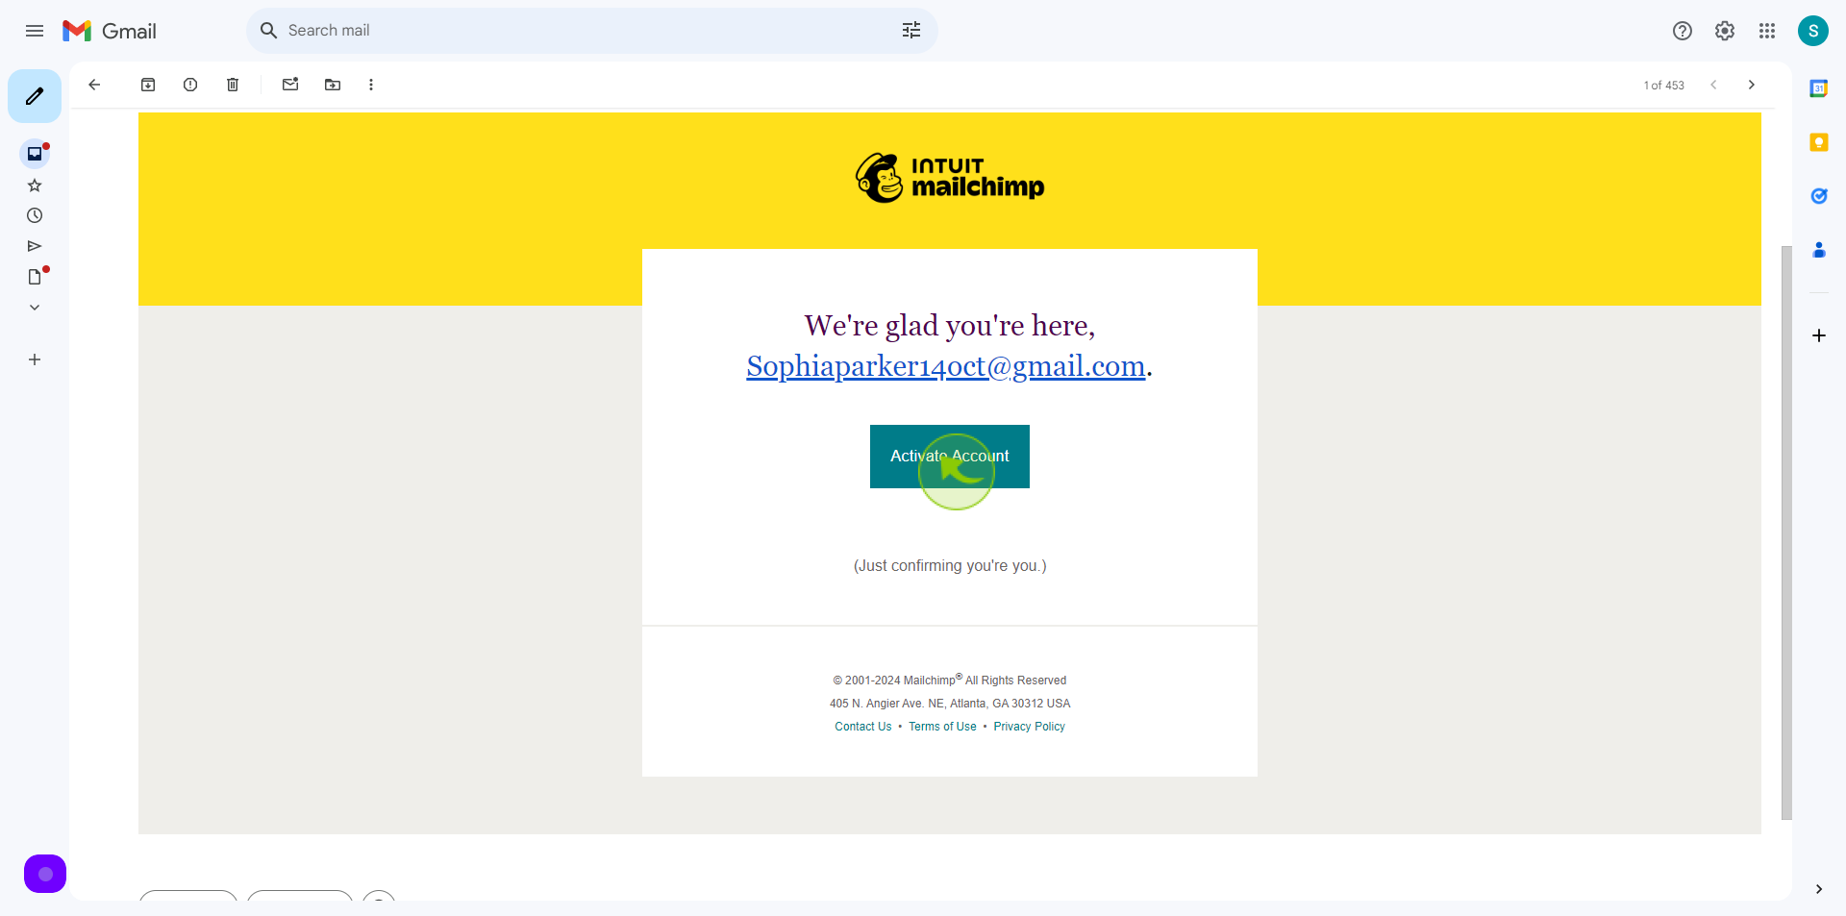This screenshot has width=1846, height=916.
Task: Go back to inbox arrow
Action: (x=94, y=85)
